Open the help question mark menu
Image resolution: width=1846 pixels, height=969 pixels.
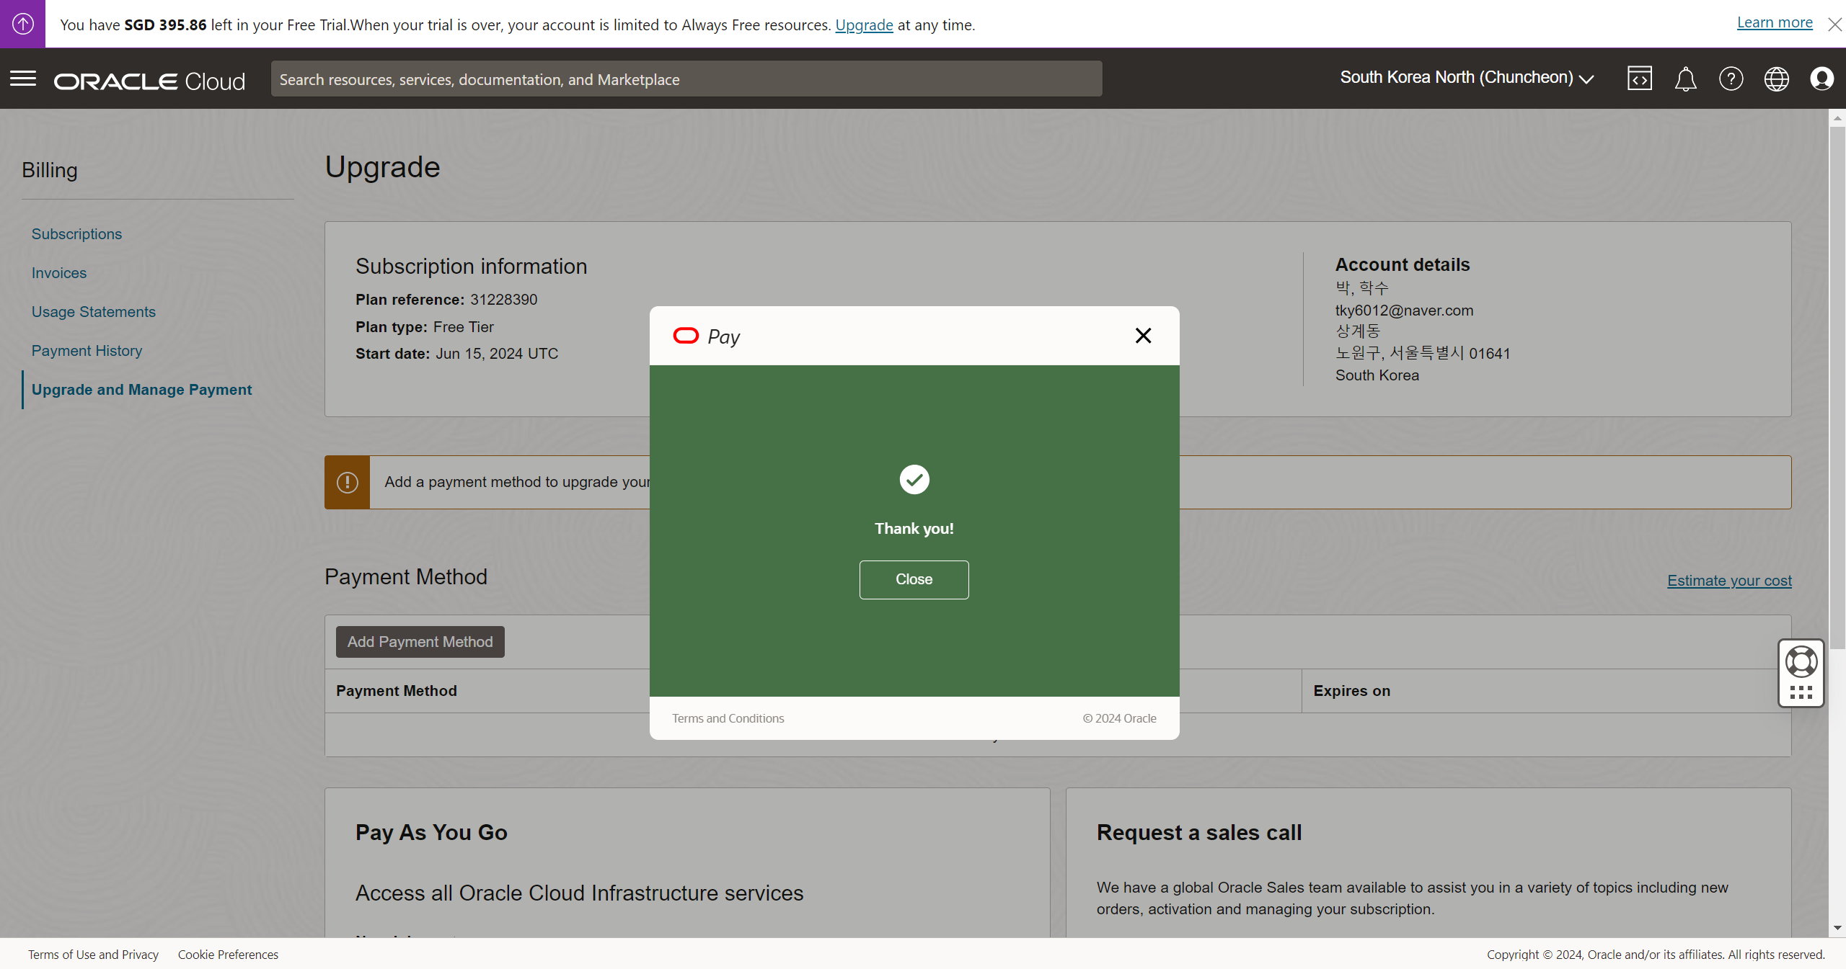click(x=1731, y=79)
